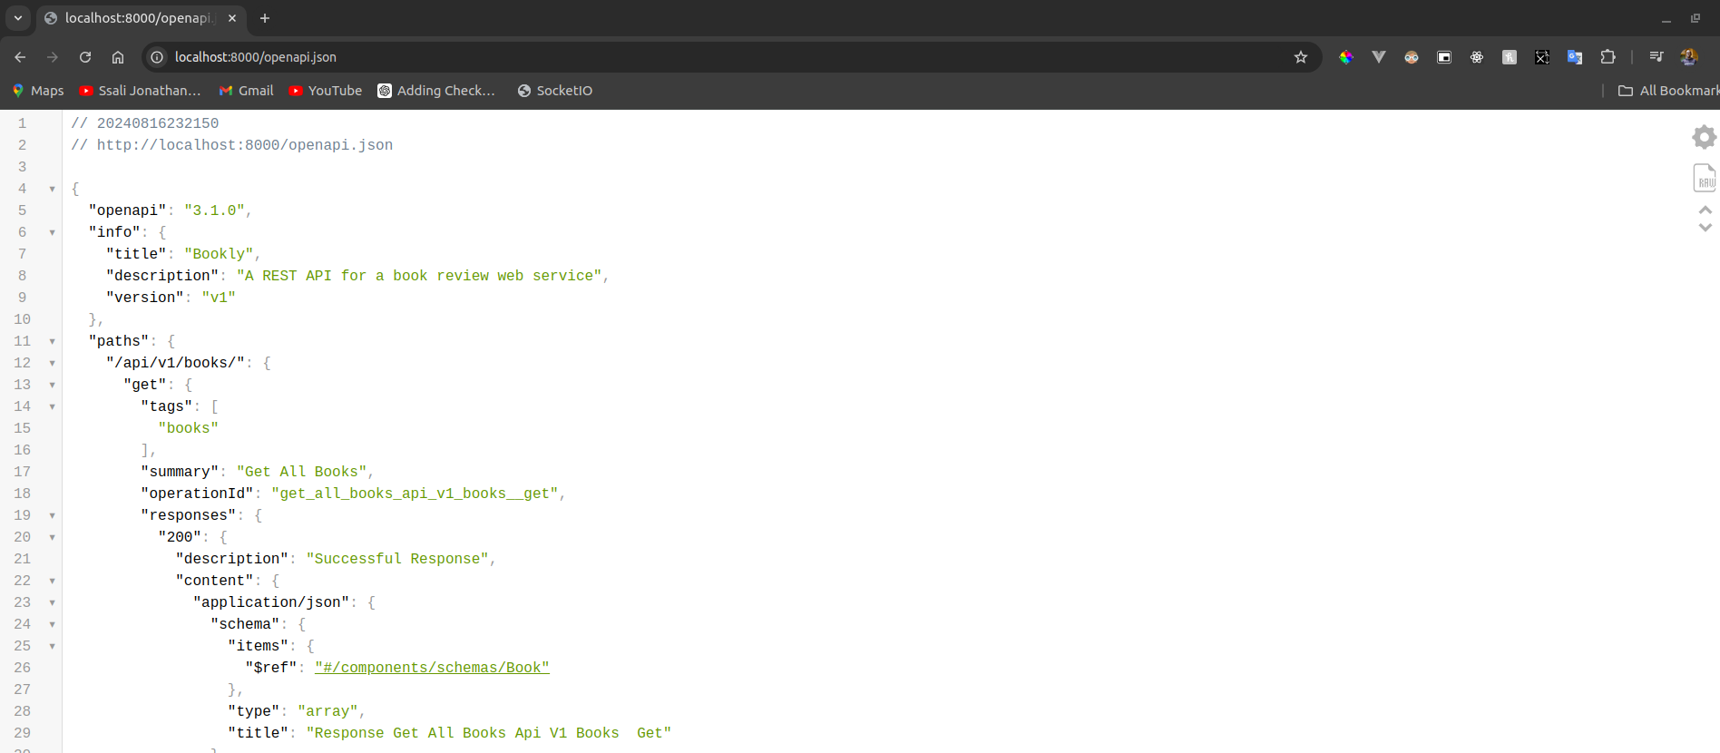Open the Ssali Jonathan bookmark

tap(140, 91)
